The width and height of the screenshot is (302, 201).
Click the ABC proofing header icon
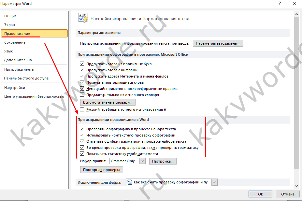(83, 18)
